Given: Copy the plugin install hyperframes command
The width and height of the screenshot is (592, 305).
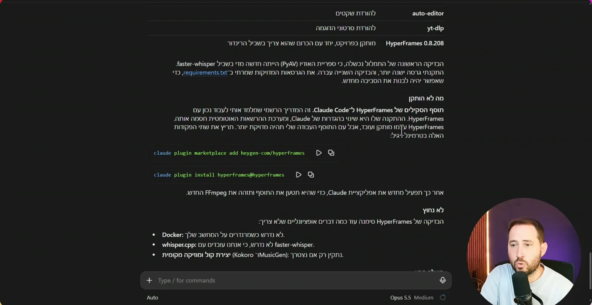Looking at the screenshot, I should pyautogui.click(x=311, y=174).
